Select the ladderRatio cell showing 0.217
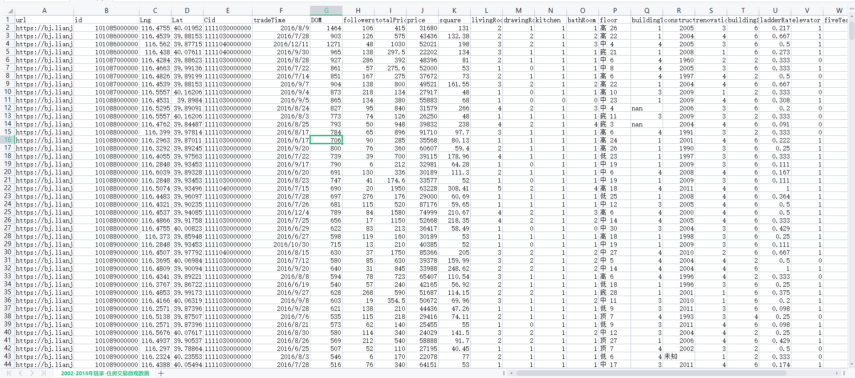Screen dimensions: 855x378 pos(775,28)
